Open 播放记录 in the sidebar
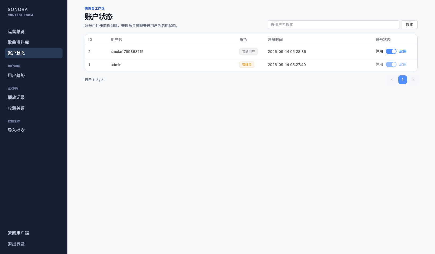 34,97
